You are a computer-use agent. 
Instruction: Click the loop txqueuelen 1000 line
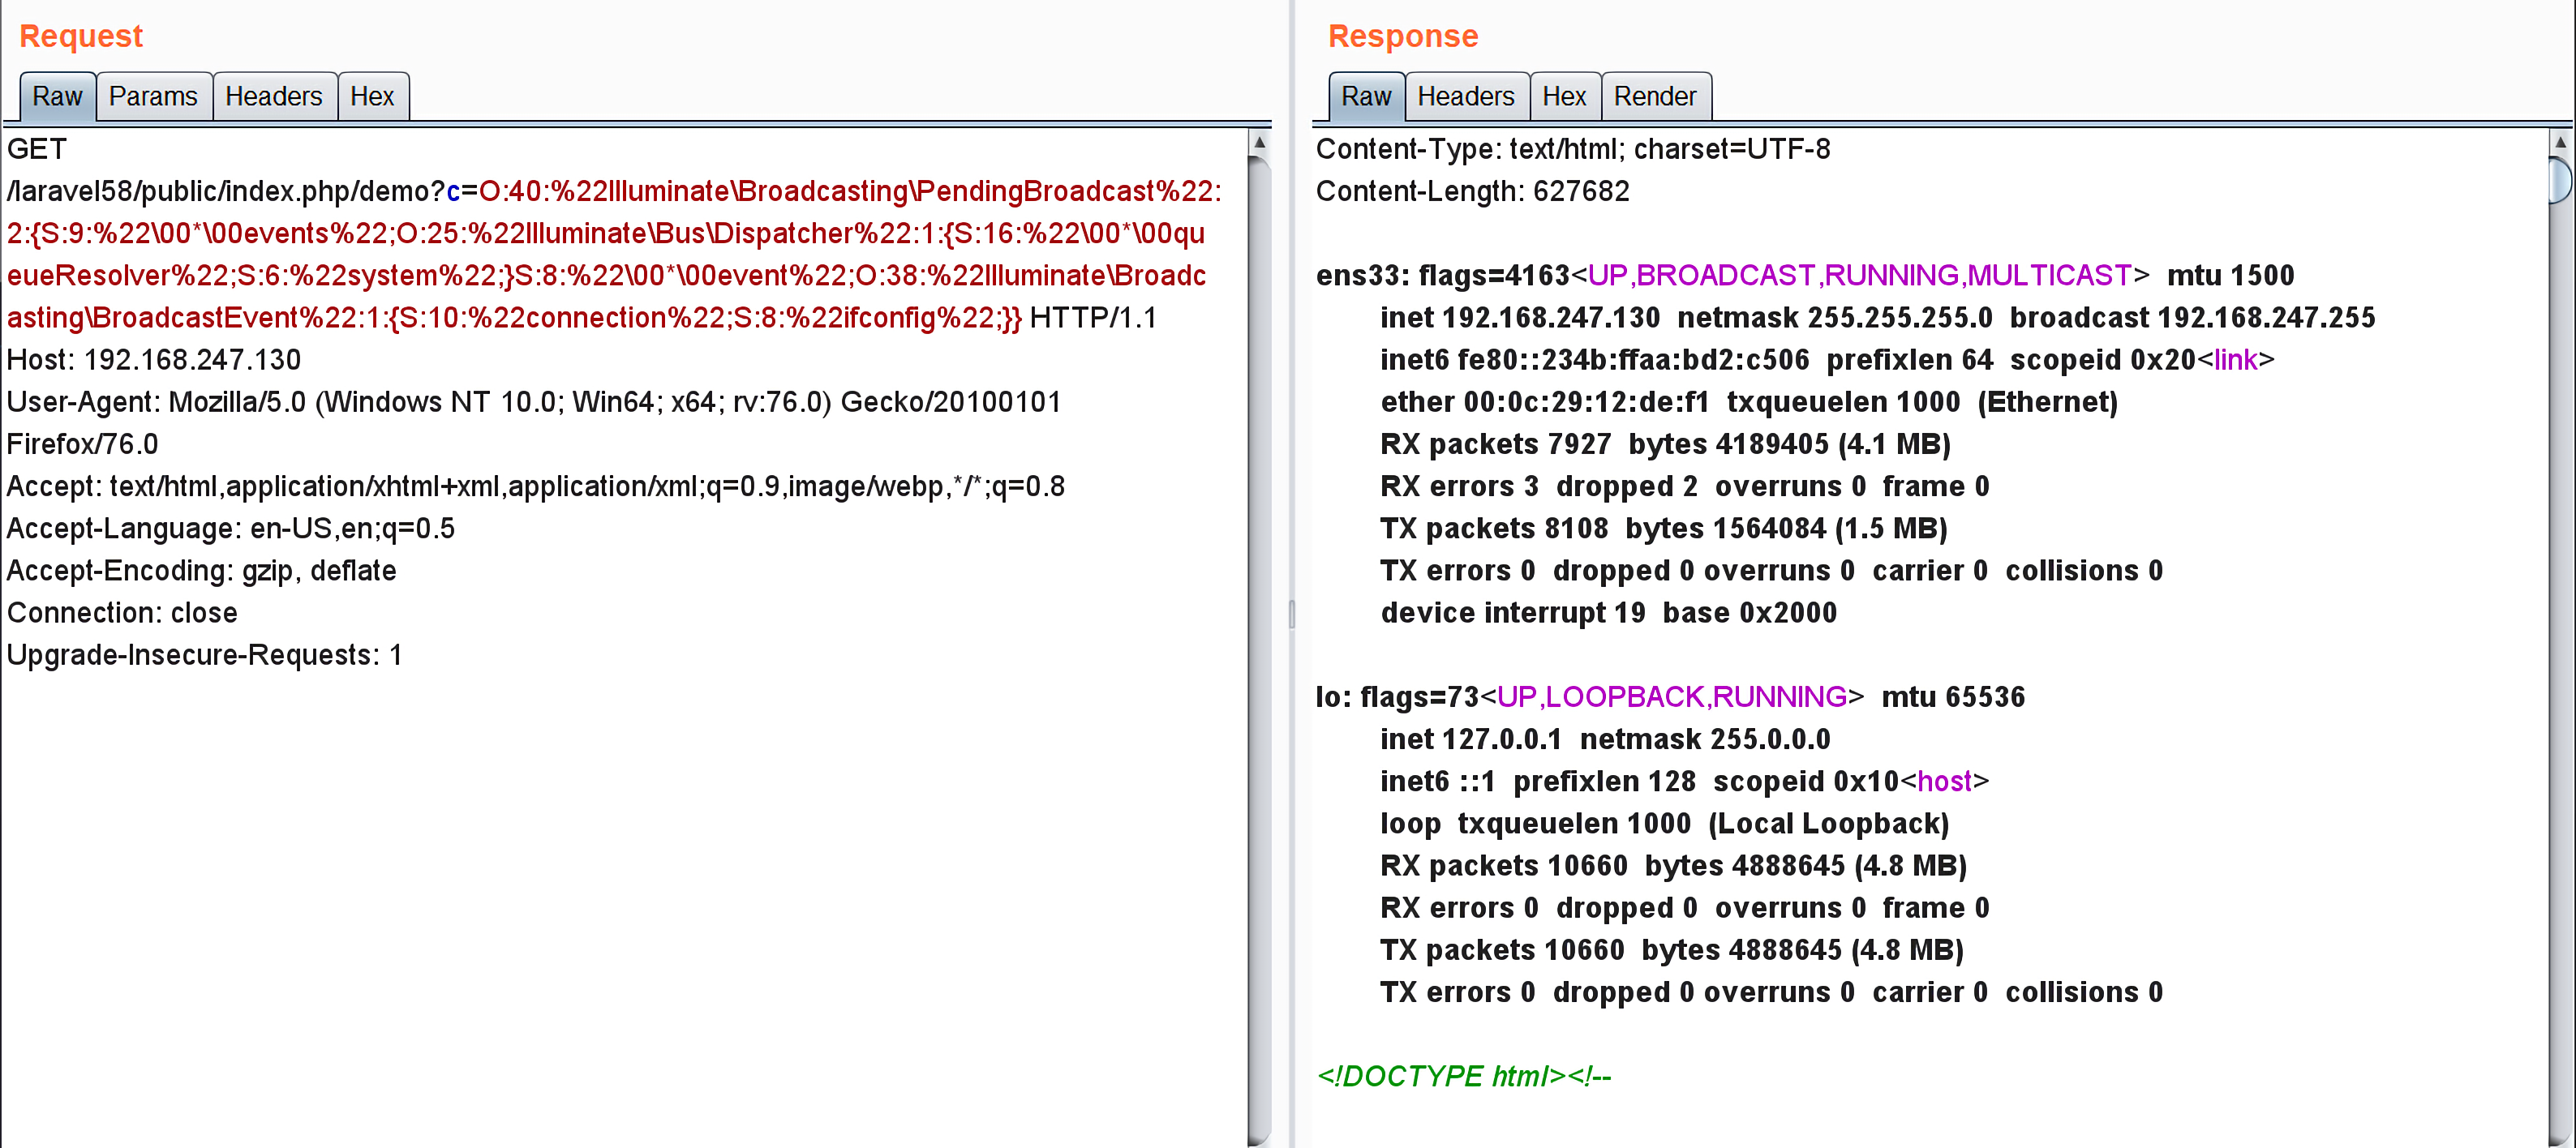point(1665,823)
